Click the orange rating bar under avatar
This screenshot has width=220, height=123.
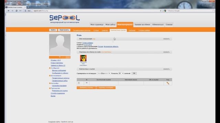tap(60, 57)
